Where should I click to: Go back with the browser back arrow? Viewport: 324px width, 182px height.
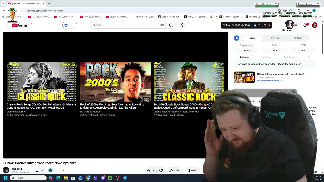click(4, 11)
